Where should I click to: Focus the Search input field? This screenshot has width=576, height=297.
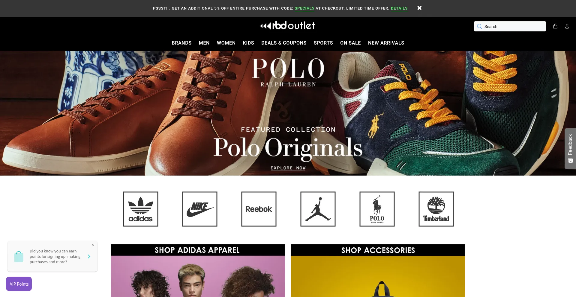click(510, 26)
